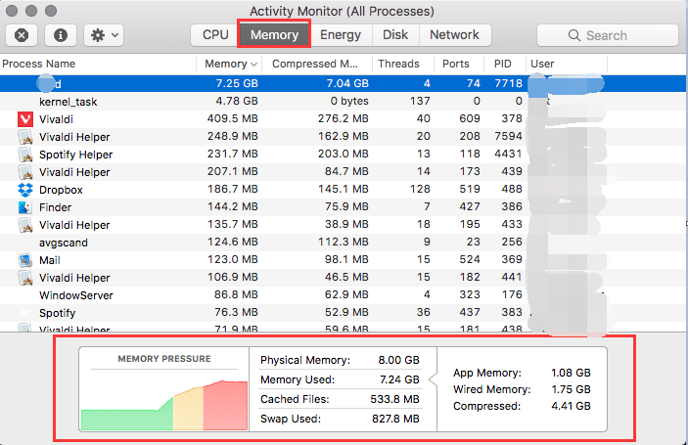Open the gear actions dropdown
Screen dimensions: 688x445
pyautogui.click(x=104, y=35)
